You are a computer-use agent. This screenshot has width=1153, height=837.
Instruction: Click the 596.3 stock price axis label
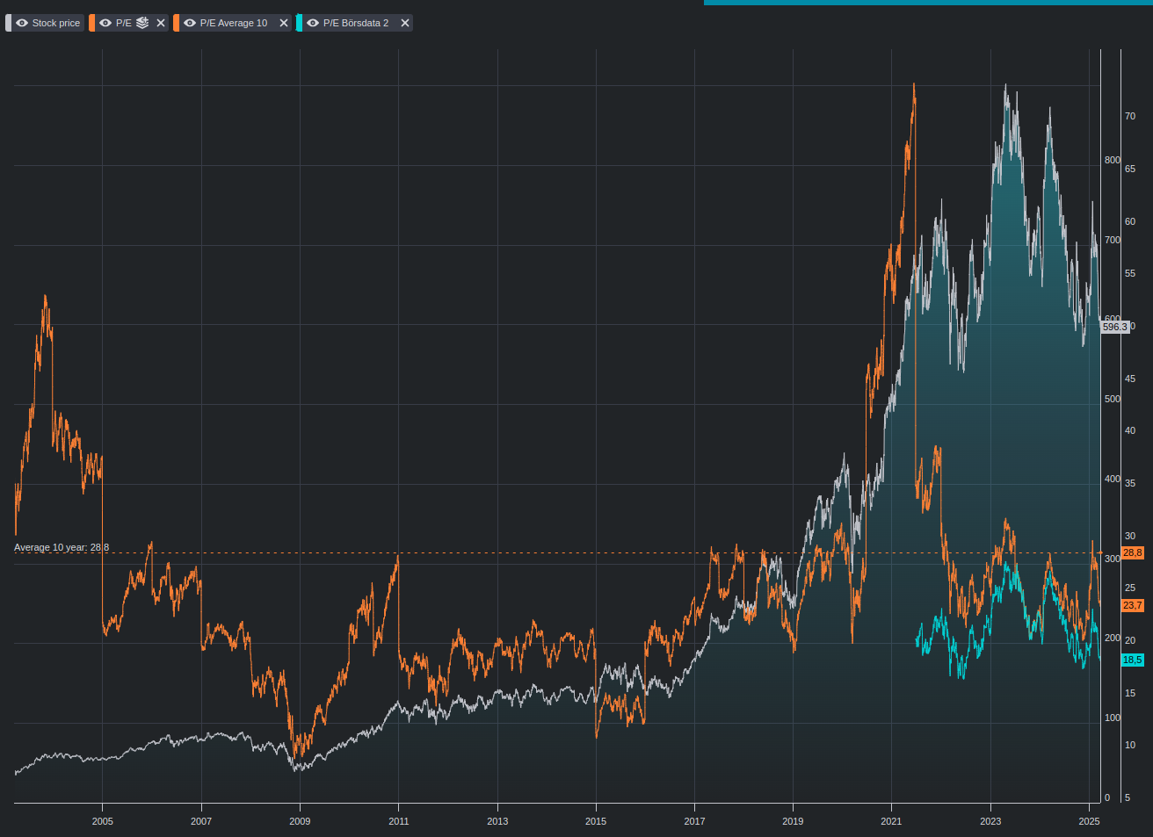pos(1115,327)
